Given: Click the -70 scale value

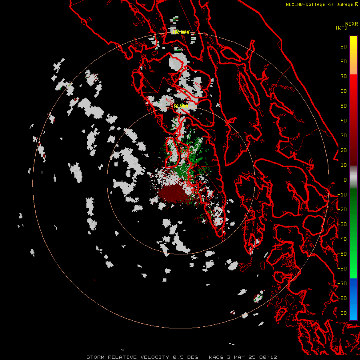Looking at the screenshot, I should coord(342,284).
